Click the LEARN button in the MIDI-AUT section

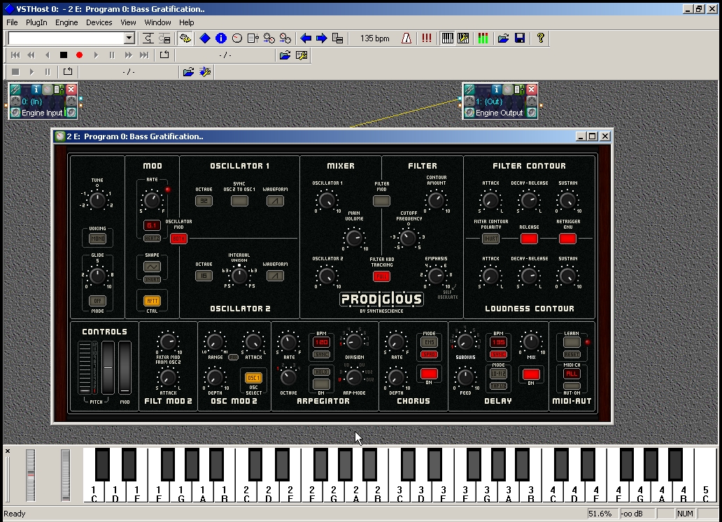(x=572, y=342)
